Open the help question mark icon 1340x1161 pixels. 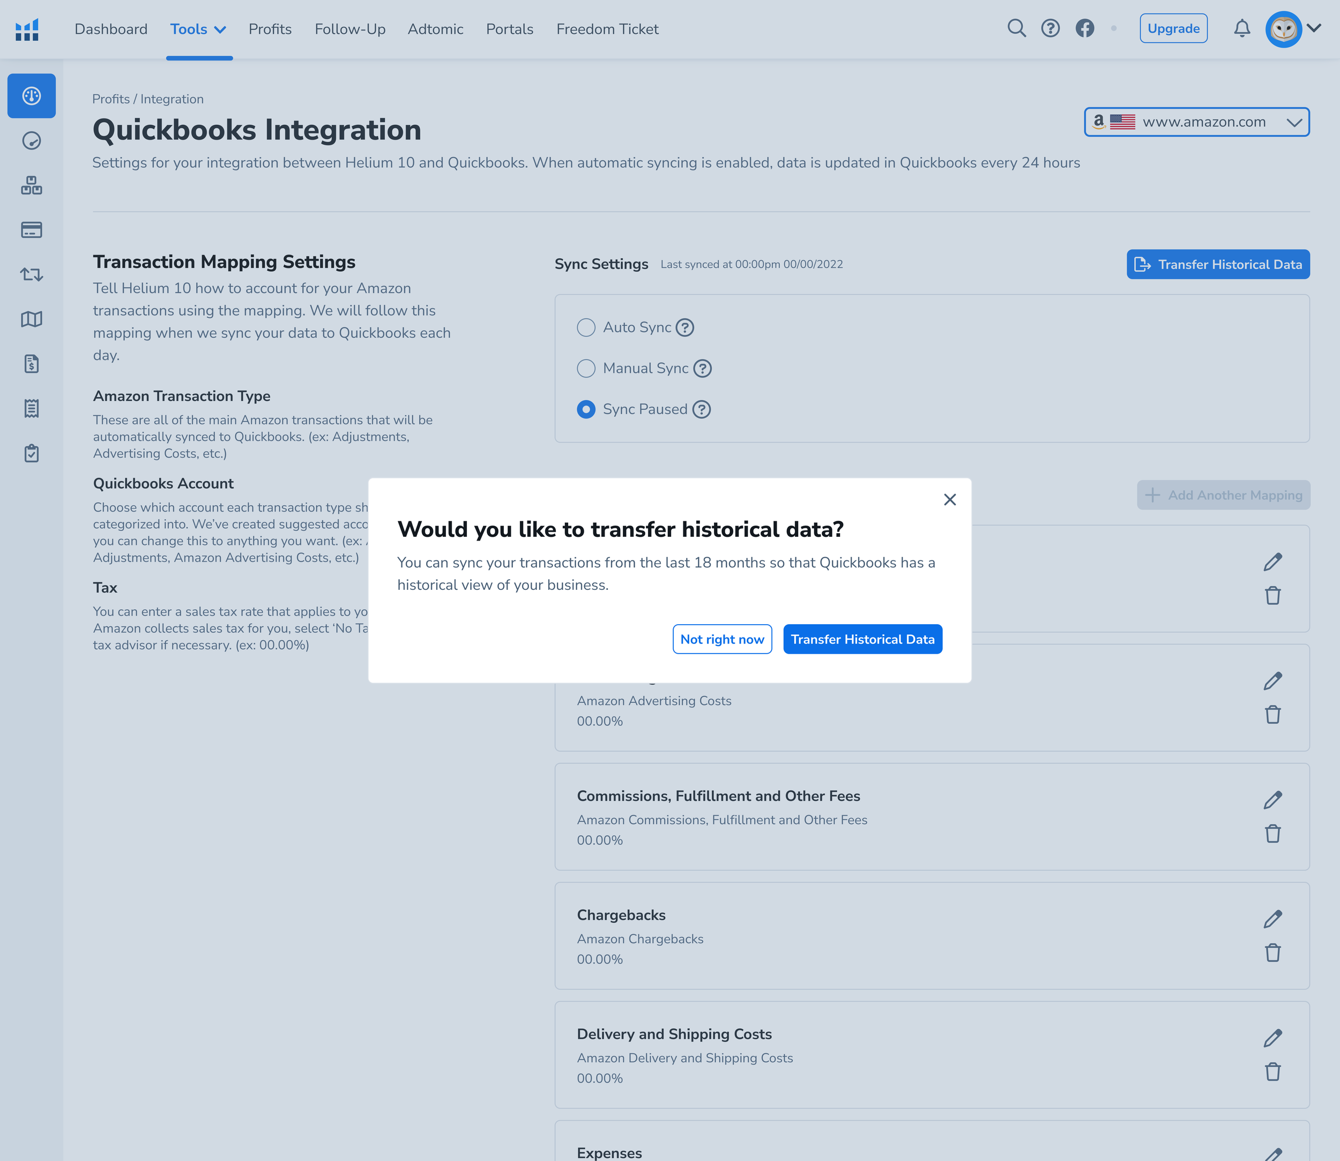[1050, 28]
